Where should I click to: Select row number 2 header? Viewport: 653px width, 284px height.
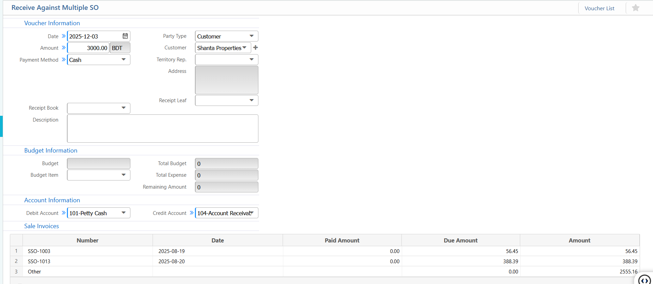click(16, 261)
